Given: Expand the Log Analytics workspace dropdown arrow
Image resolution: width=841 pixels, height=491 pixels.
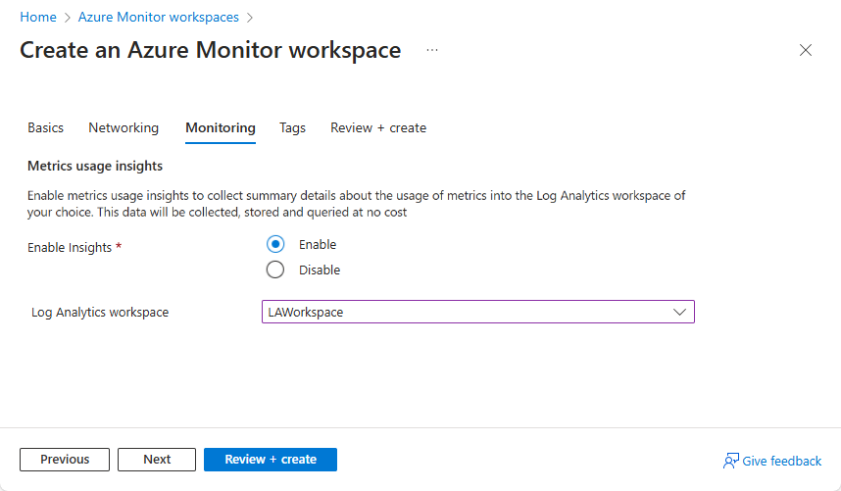Looking at the screenshot, I should click(680, 312).
